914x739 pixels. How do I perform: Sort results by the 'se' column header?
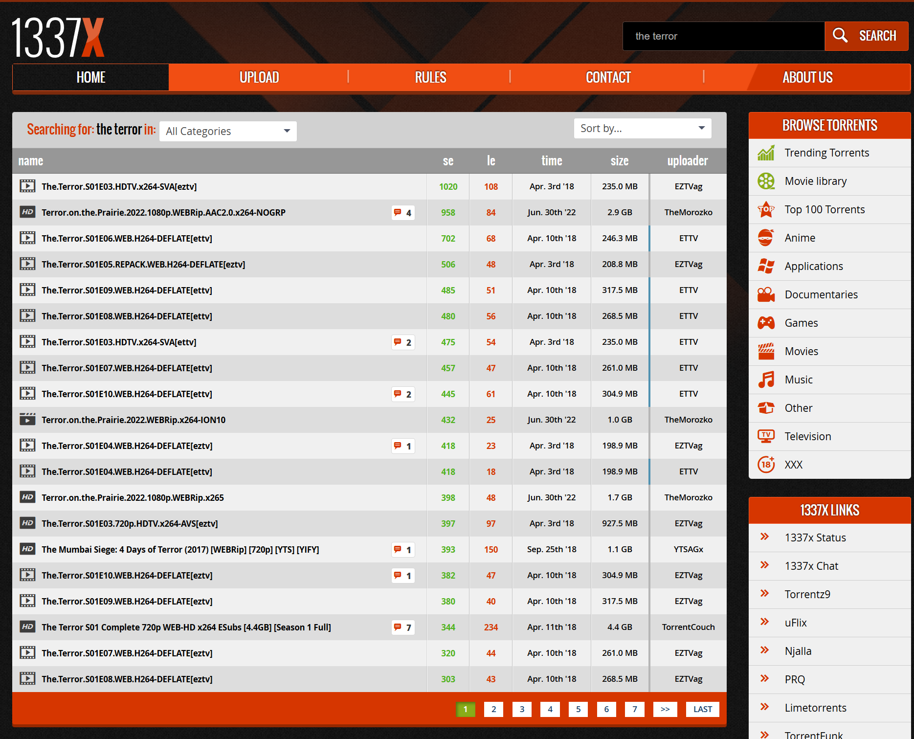click(x=448, y=161)
